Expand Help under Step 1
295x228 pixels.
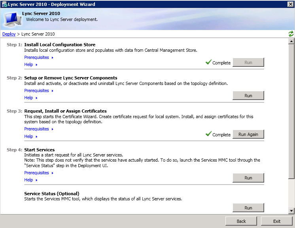pyautogui.click(x=30, y=64)
